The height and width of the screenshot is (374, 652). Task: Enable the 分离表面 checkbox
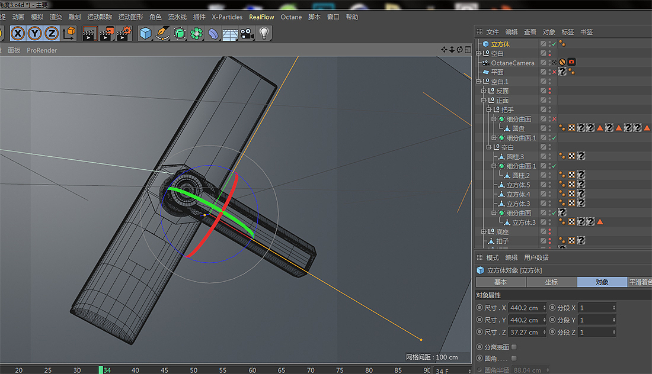(514, 347)
